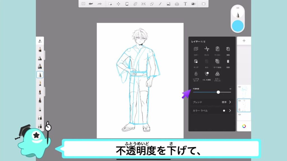Expand the Blend mode options chevron
The width and height of the screenshot is (287, 161).
[230, 102]
